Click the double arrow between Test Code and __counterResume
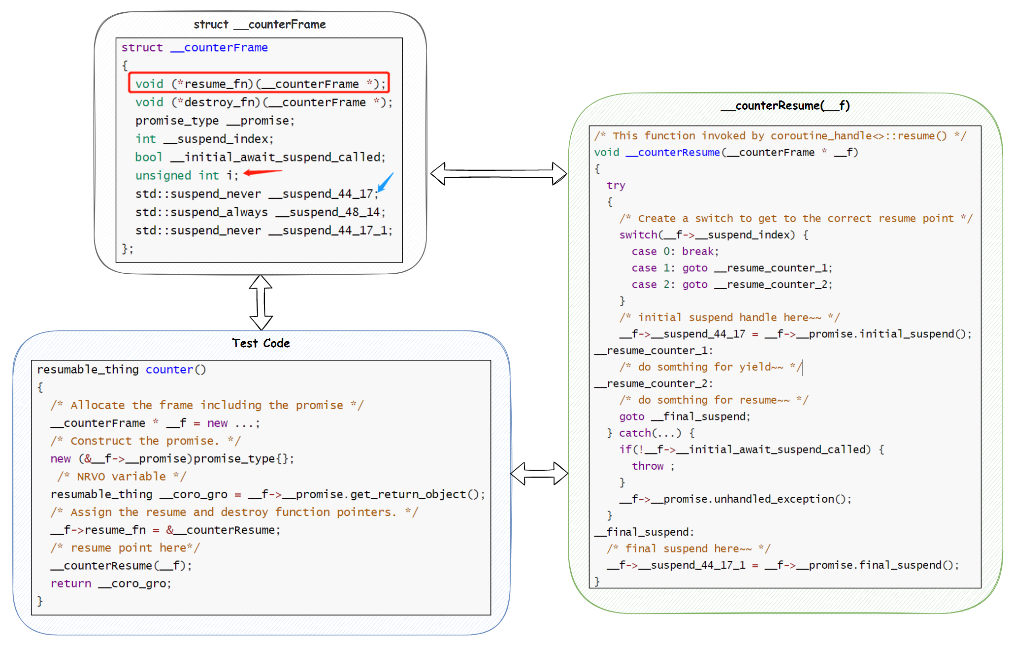1013x645 pixels. point(539,473)
